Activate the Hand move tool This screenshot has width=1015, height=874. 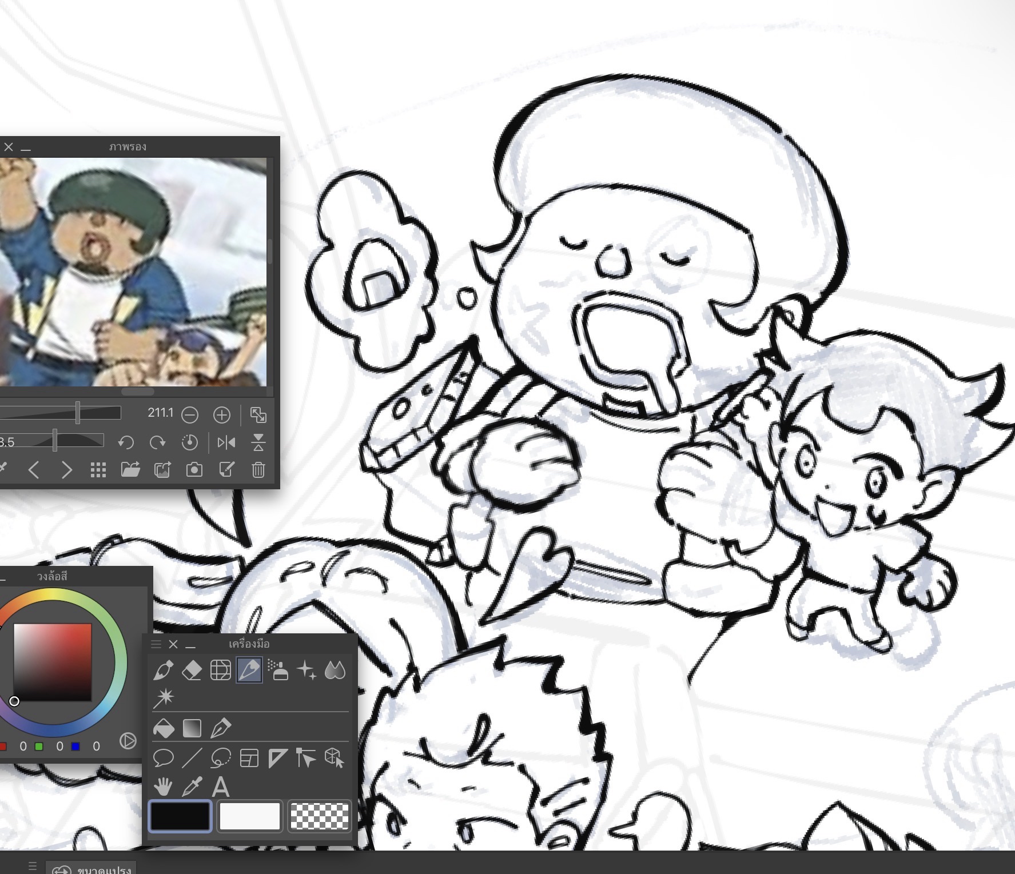pyautogui.click(x=163, y=787)
